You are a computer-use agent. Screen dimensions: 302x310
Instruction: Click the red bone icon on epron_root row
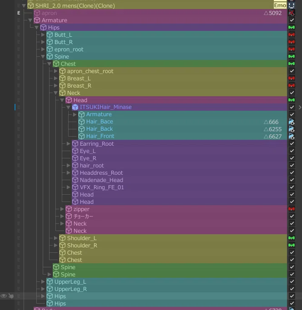(292, 49)
